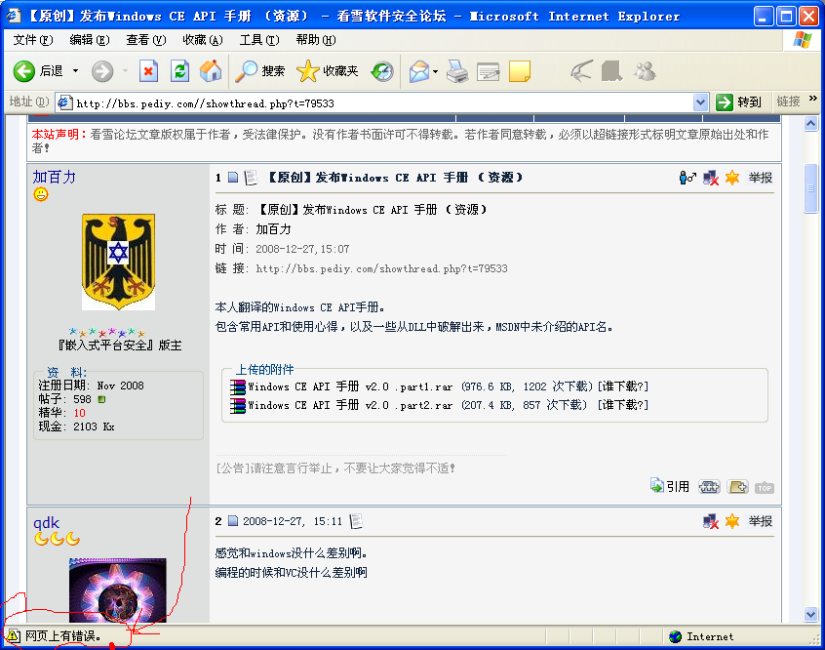The height and width of the screenshot is (650, 825).
Task: Click the smiley status icon under 加百力
Action: pos(41,195)
